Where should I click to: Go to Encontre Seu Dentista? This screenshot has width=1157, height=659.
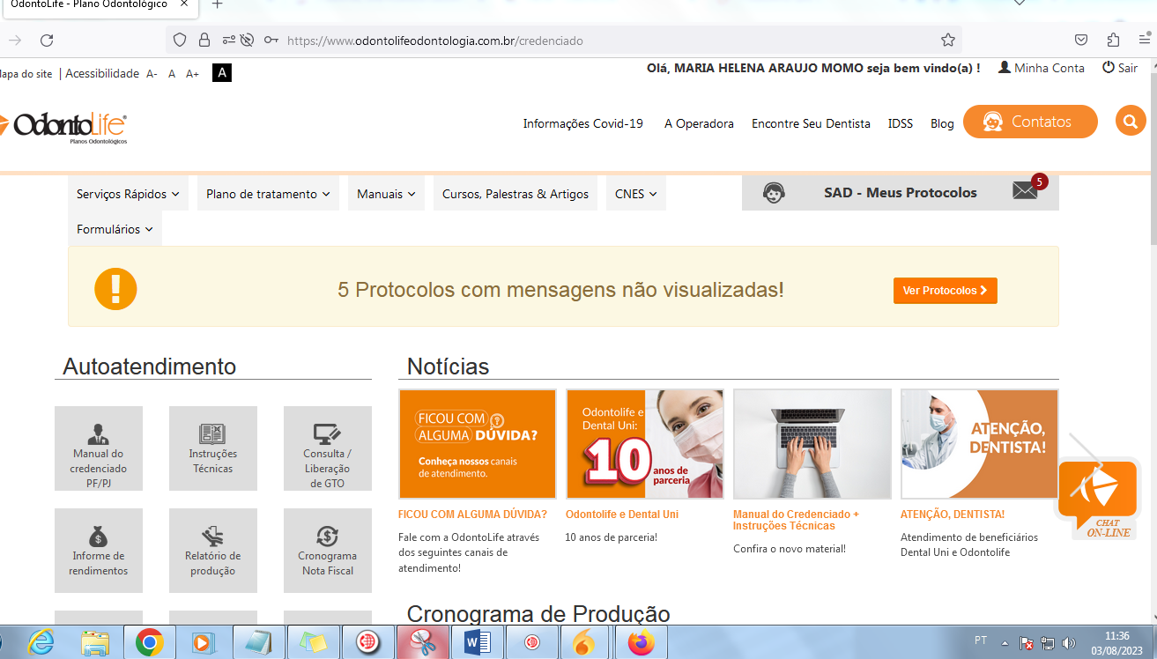[811, 123]
